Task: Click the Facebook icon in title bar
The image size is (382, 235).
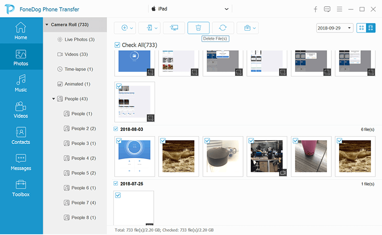Action: [315, 9]
